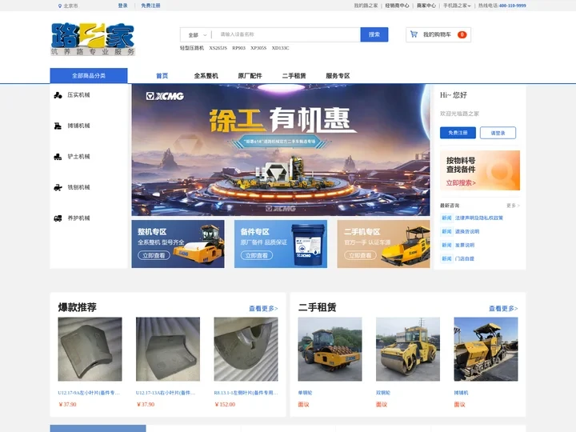Viewport: 576px width, 432px height.
Task: Open 单钢轮 rental machine thumbnail
Action: (330, 349)
